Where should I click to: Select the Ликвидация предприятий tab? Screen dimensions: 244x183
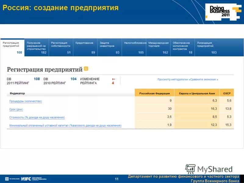pos(207,48)
